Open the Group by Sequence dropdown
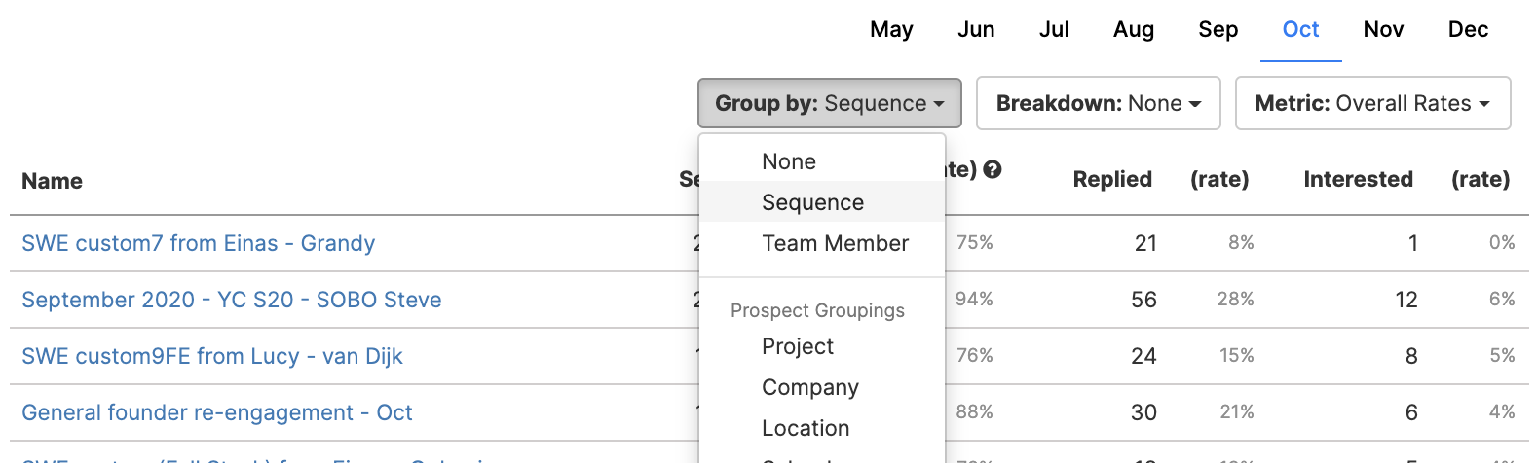The image size is (1537, 463). tap(830, 103)
